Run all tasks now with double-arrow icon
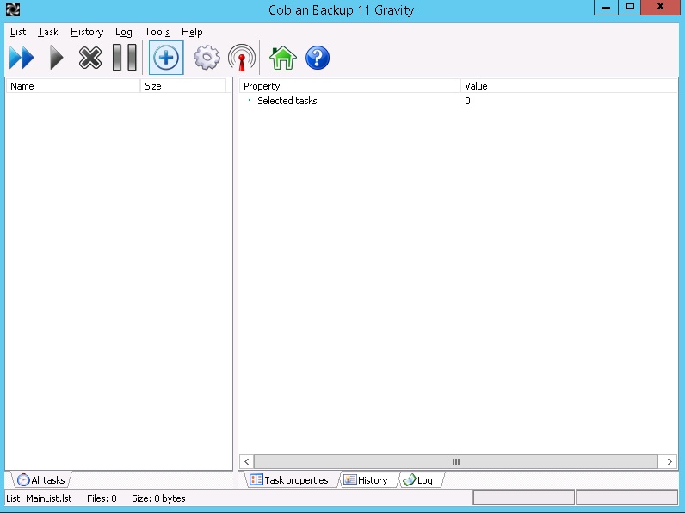685x513 pixels. 22,58
